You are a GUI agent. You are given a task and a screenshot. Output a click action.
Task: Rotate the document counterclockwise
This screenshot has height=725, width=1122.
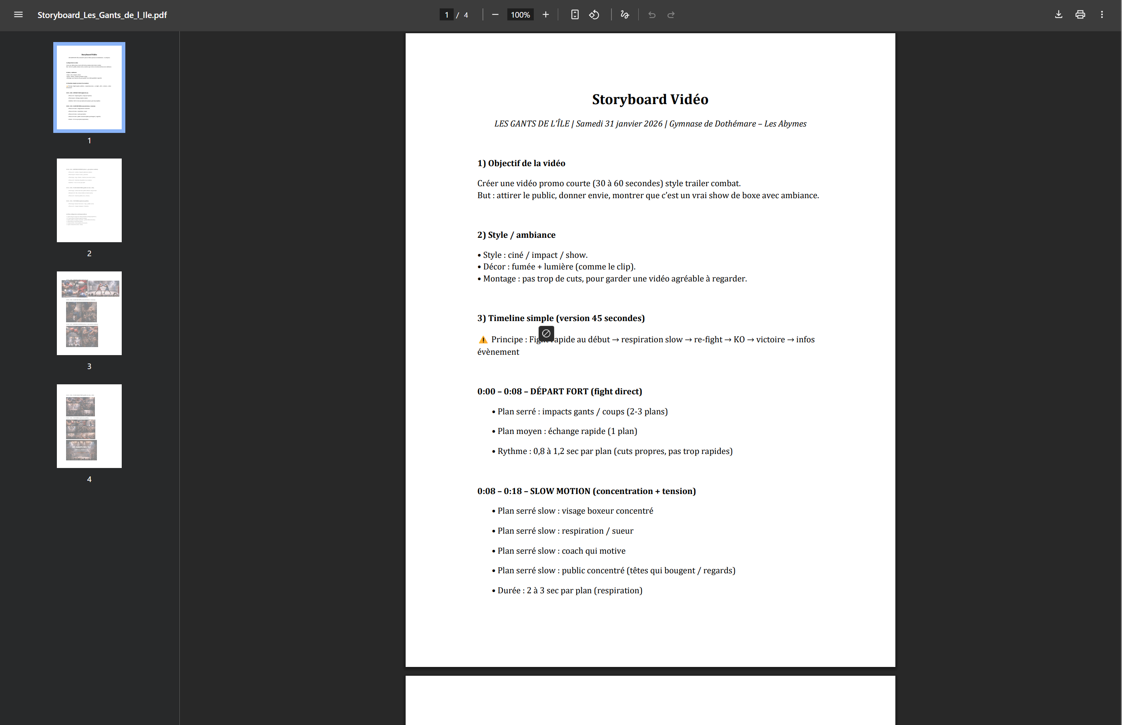(x=594, y=14)
